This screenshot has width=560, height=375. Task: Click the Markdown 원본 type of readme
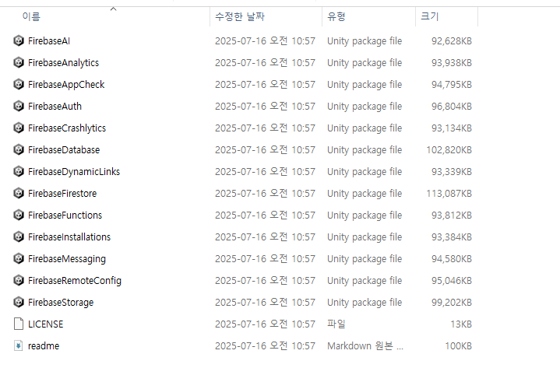pyautogui.click(x=365, y=345)
